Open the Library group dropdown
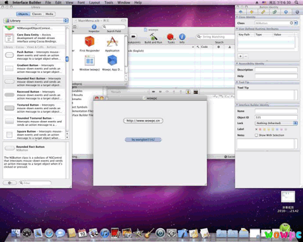Screen dimensions: 303x242 (36, 21)
